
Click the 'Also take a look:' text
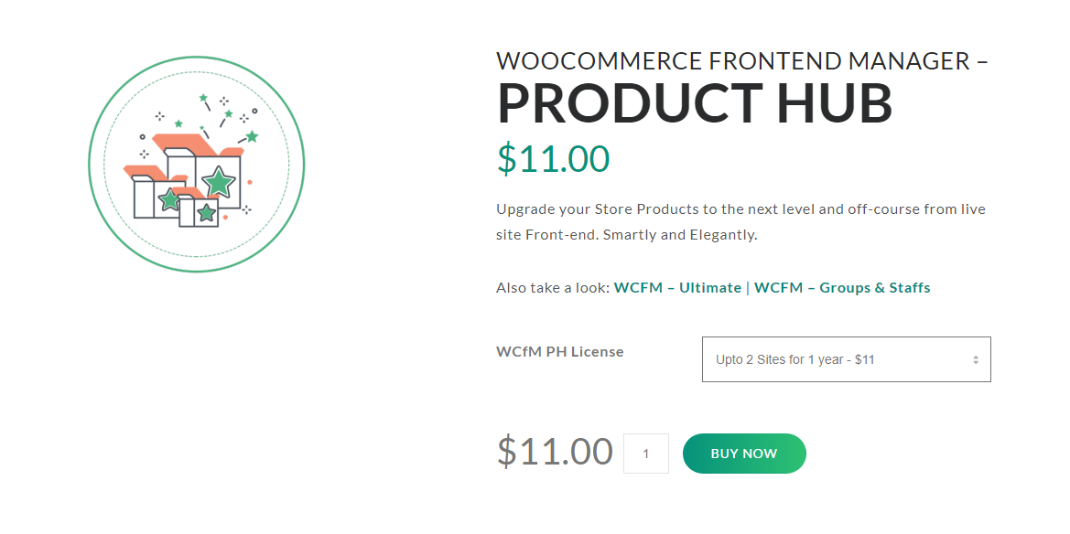click(x=553, y=288)
